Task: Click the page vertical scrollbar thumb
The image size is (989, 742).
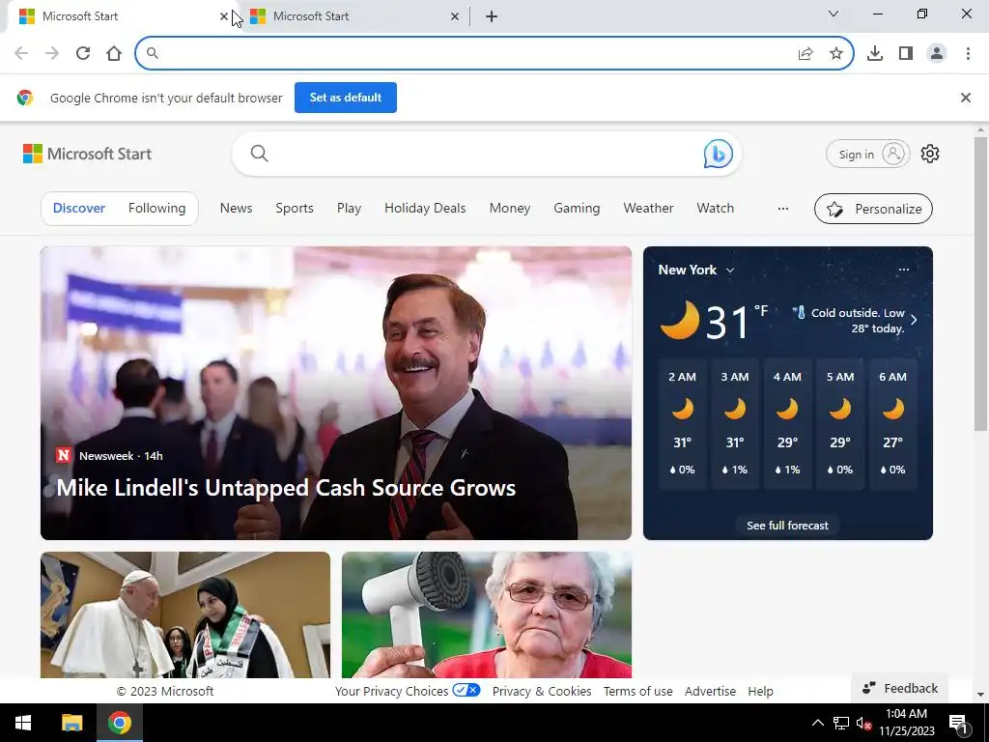Action: pos(980,284)
